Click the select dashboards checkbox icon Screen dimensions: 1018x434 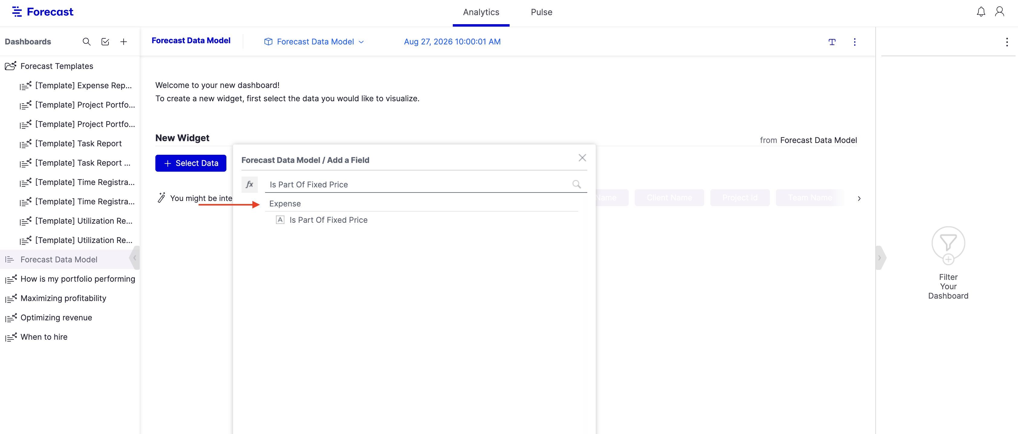coord(105,41)
